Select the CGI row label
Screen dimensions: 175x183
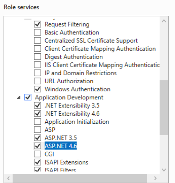click(49, 154)
